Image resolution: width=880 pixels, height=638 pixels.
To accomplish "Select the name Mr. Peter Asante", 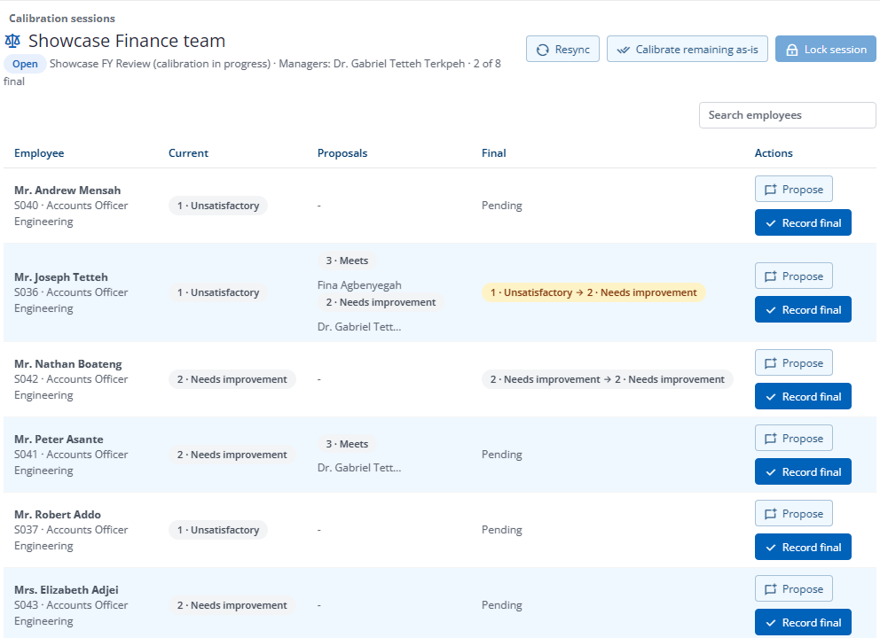I will pyautogui.click(x=59, y=439).
